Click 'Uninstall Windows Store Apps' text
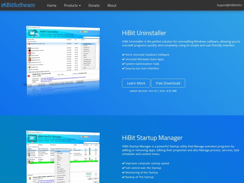 click(x=145, y=59)
